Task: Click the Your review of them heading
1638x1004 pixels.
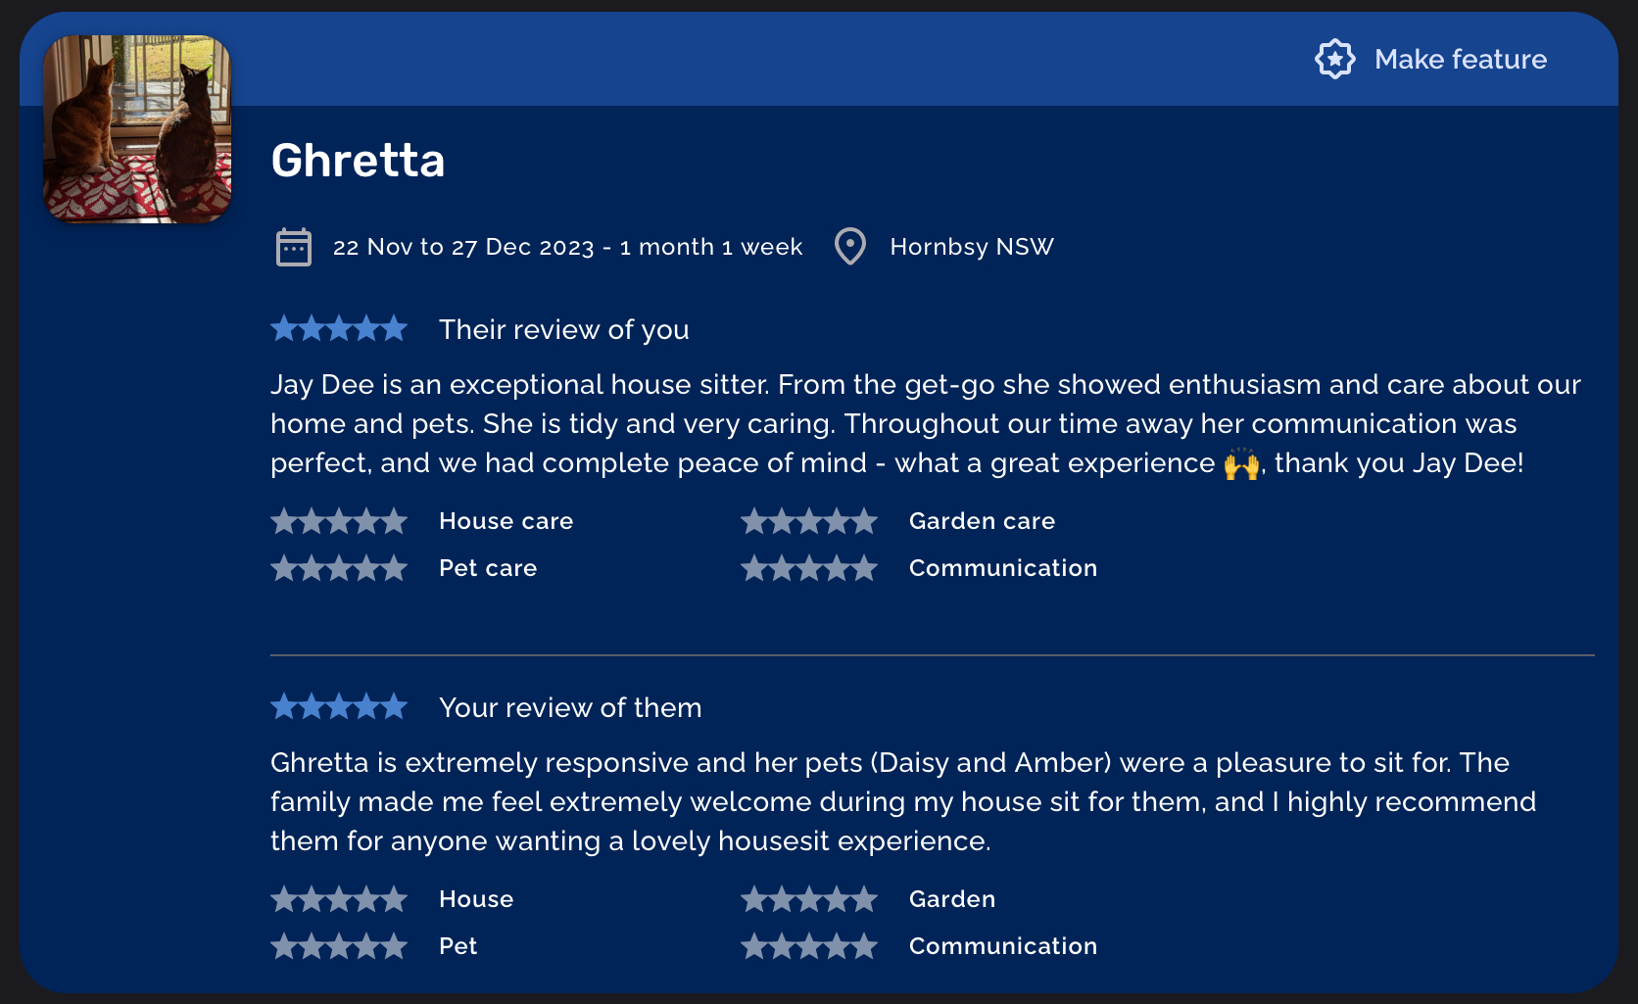Action: [x=570, y=707]
